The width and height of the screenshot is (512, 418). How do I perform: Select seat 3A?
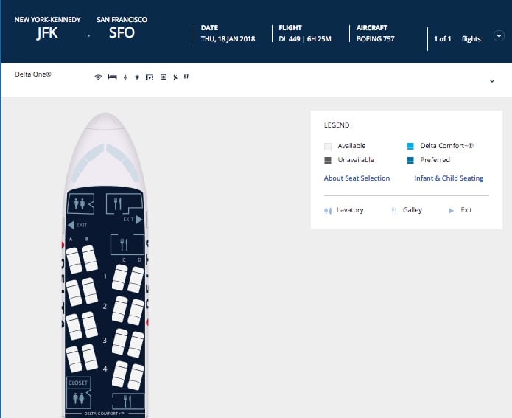click(74, 327)
